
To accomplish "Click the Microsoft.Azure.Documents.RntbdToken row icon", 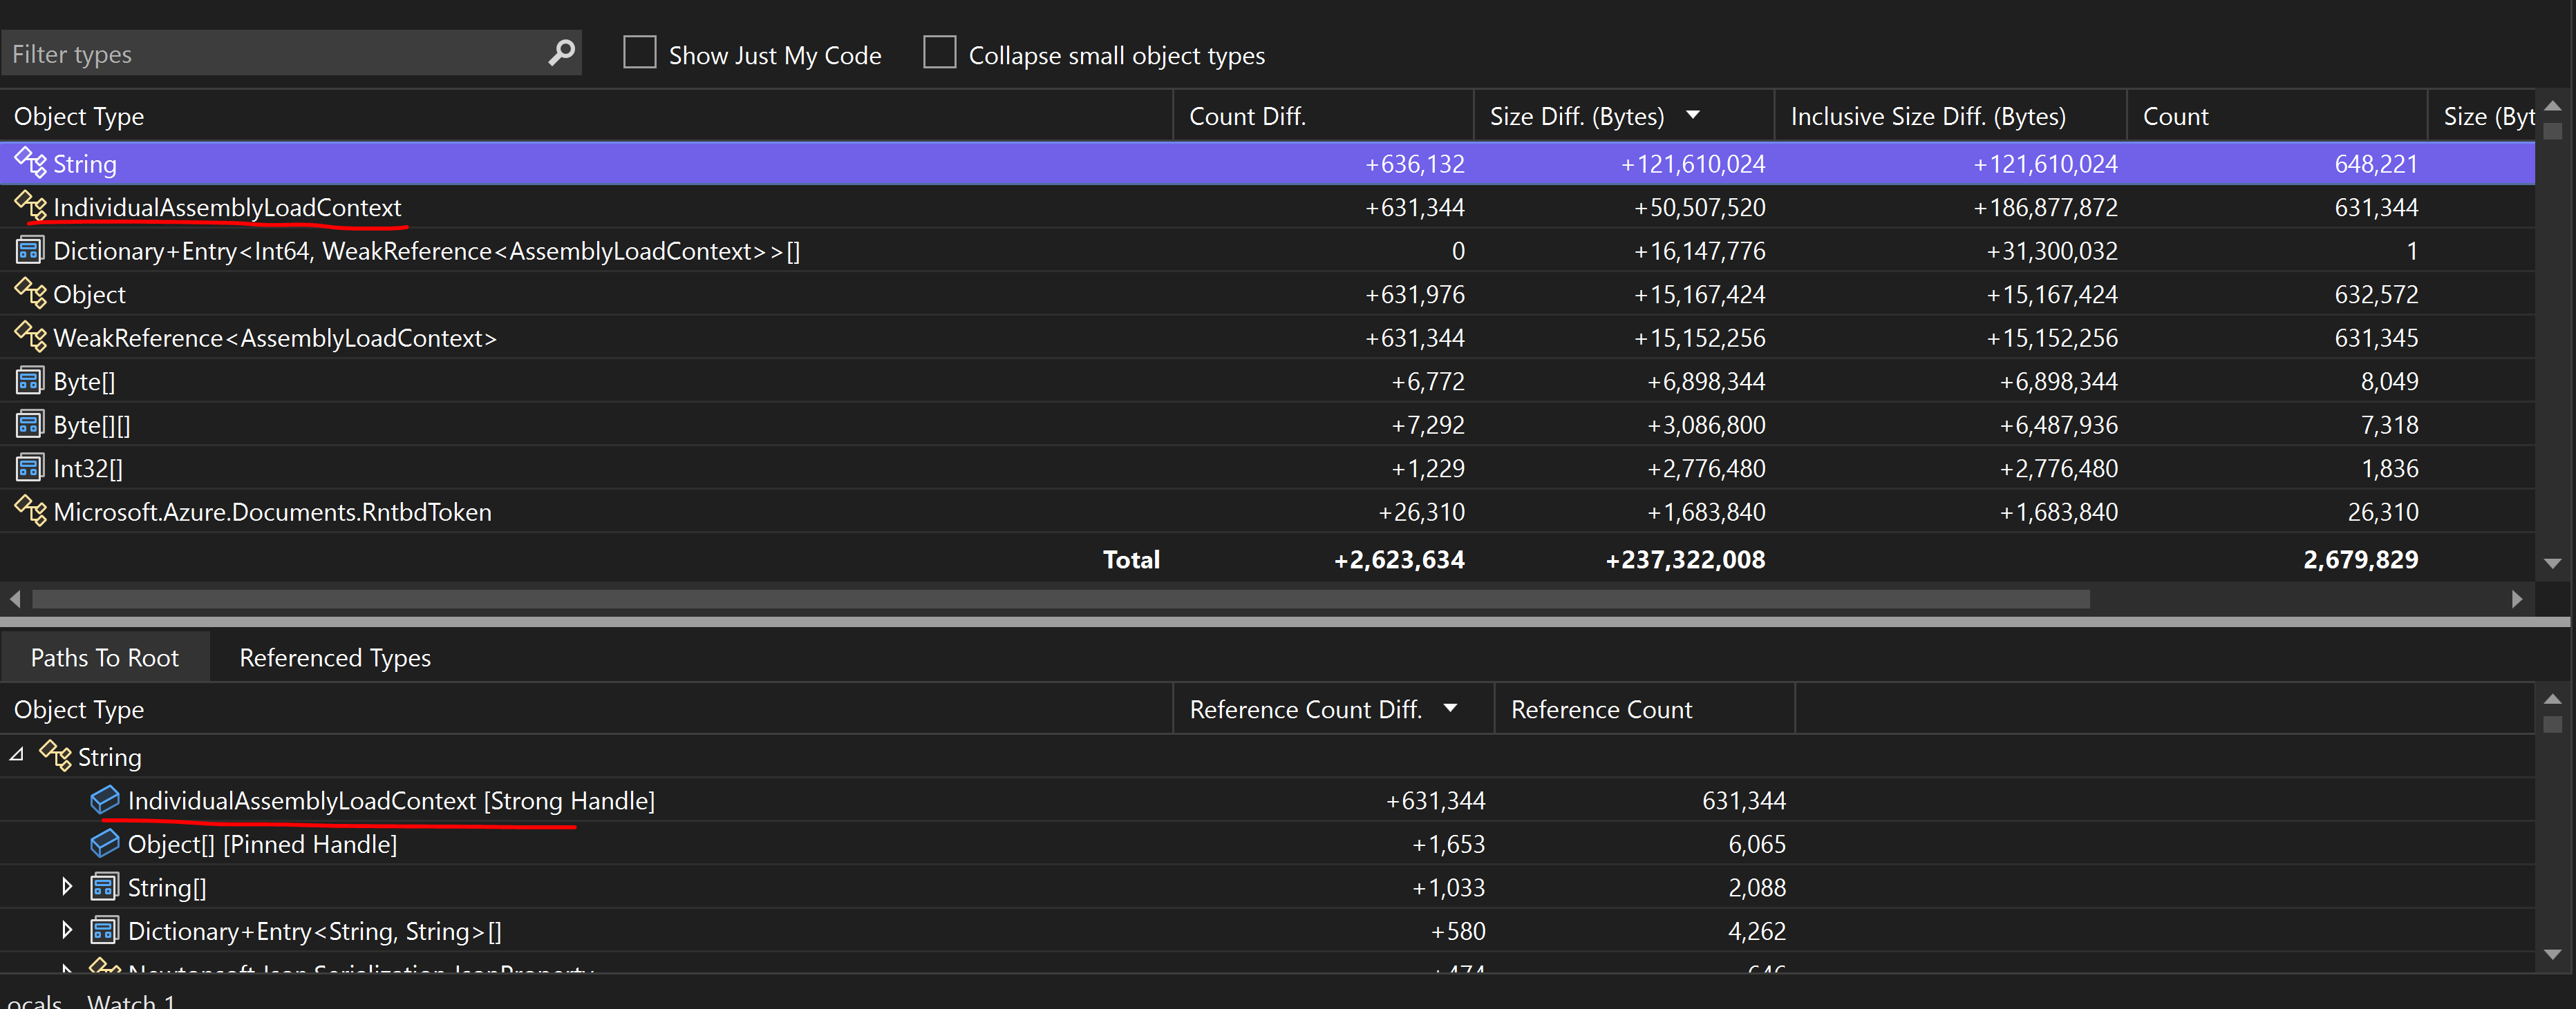I will [31, 510].
